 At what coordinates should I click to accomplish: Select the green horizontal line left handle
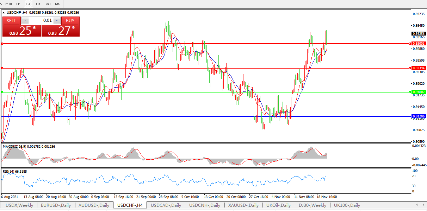[x=2, y=92]
